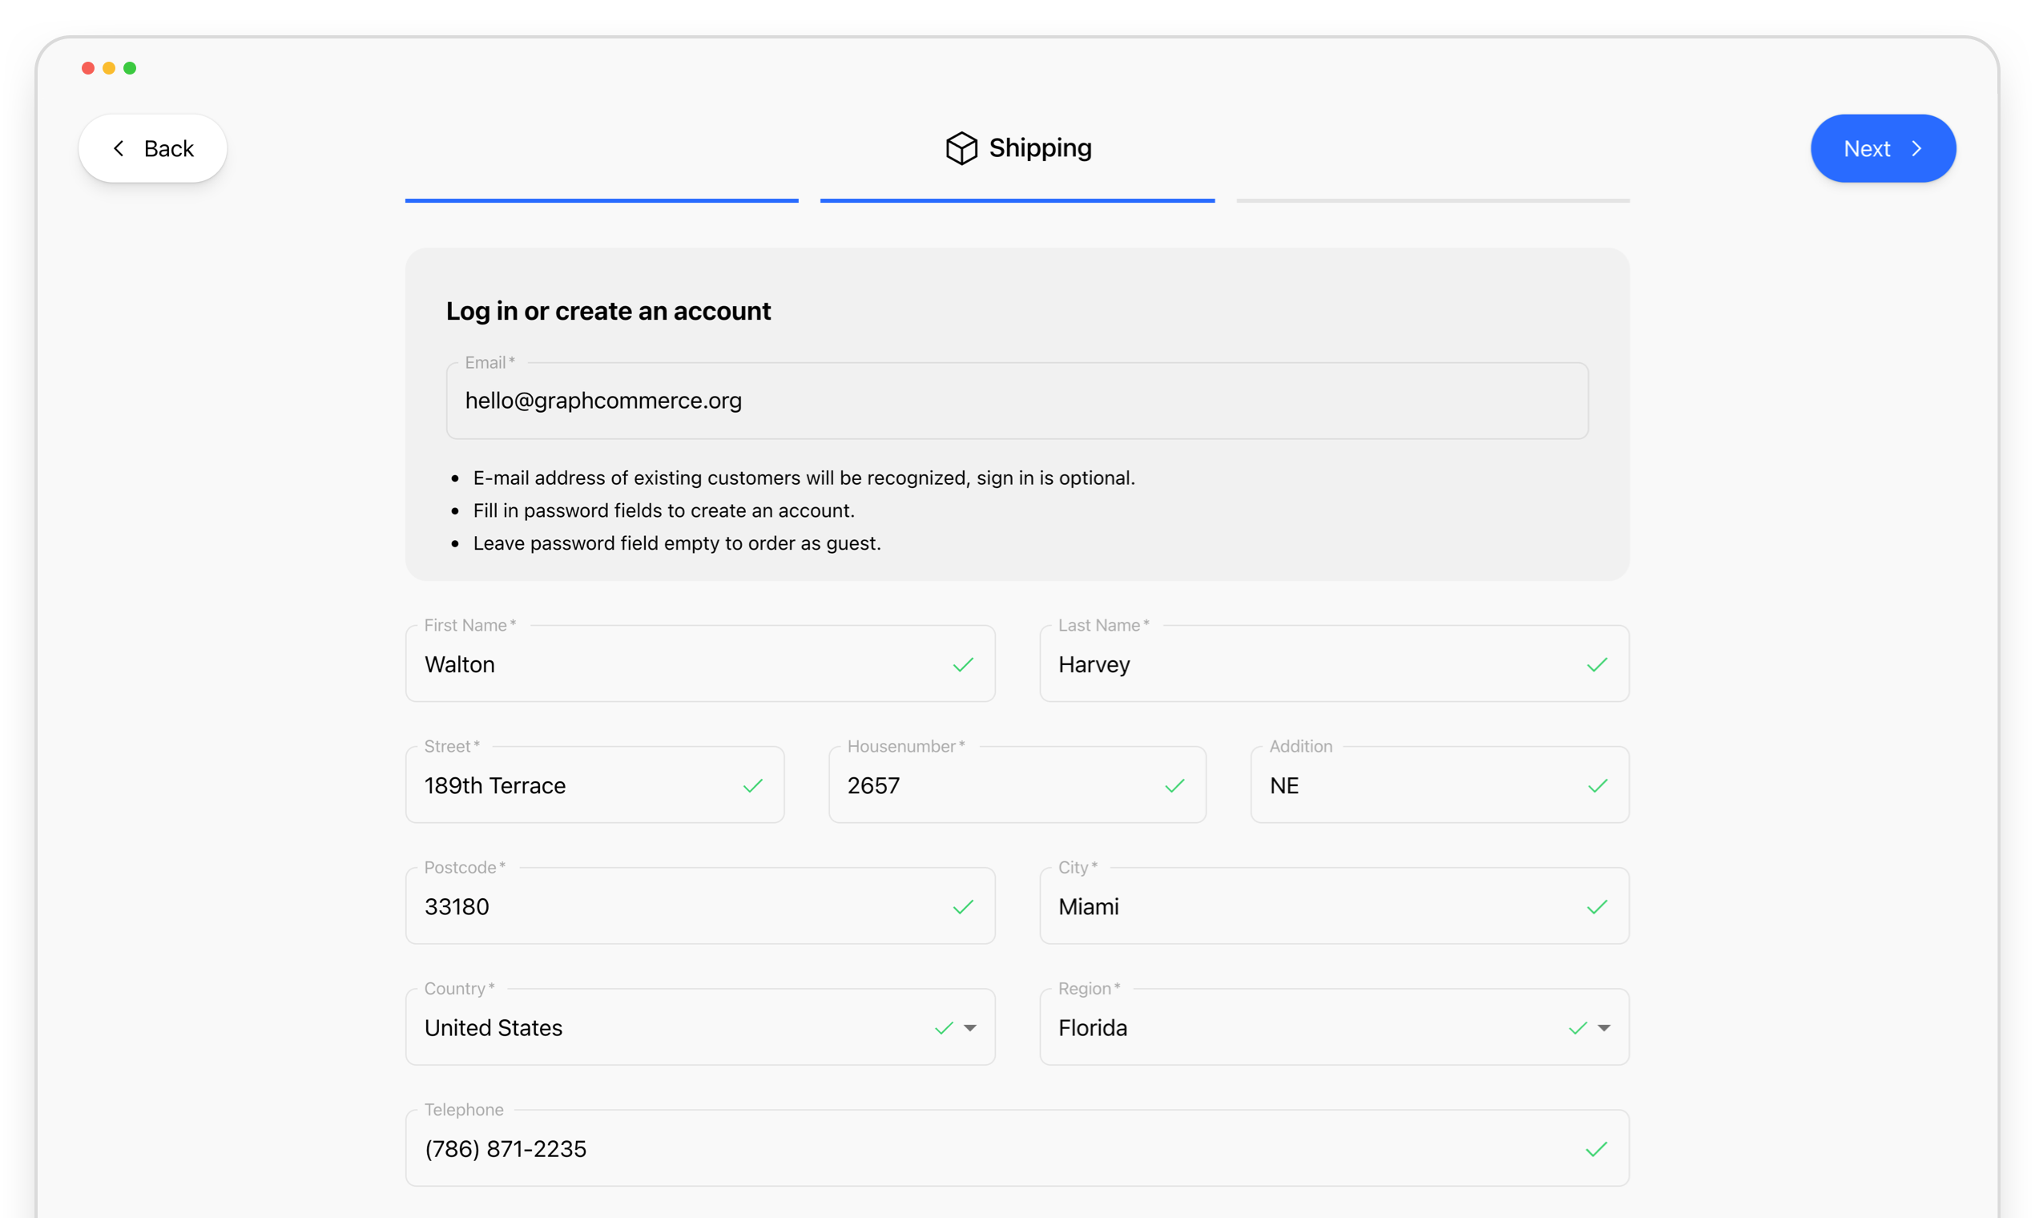The height and width of the screenshot is (1218, 2035).
Task: Click the checkmark in the Housenumber field
Action: 1175,785
